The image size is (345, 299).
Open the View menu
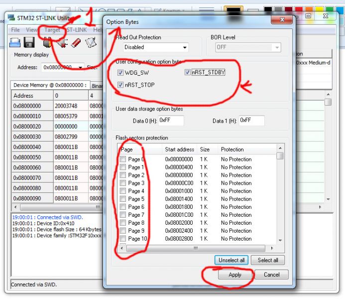tap(31, 30)
